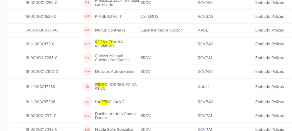Select Supermercados Garzon company cell
Image resolution: width=292 pixels, height=131 pixels.
pos(161,30)
